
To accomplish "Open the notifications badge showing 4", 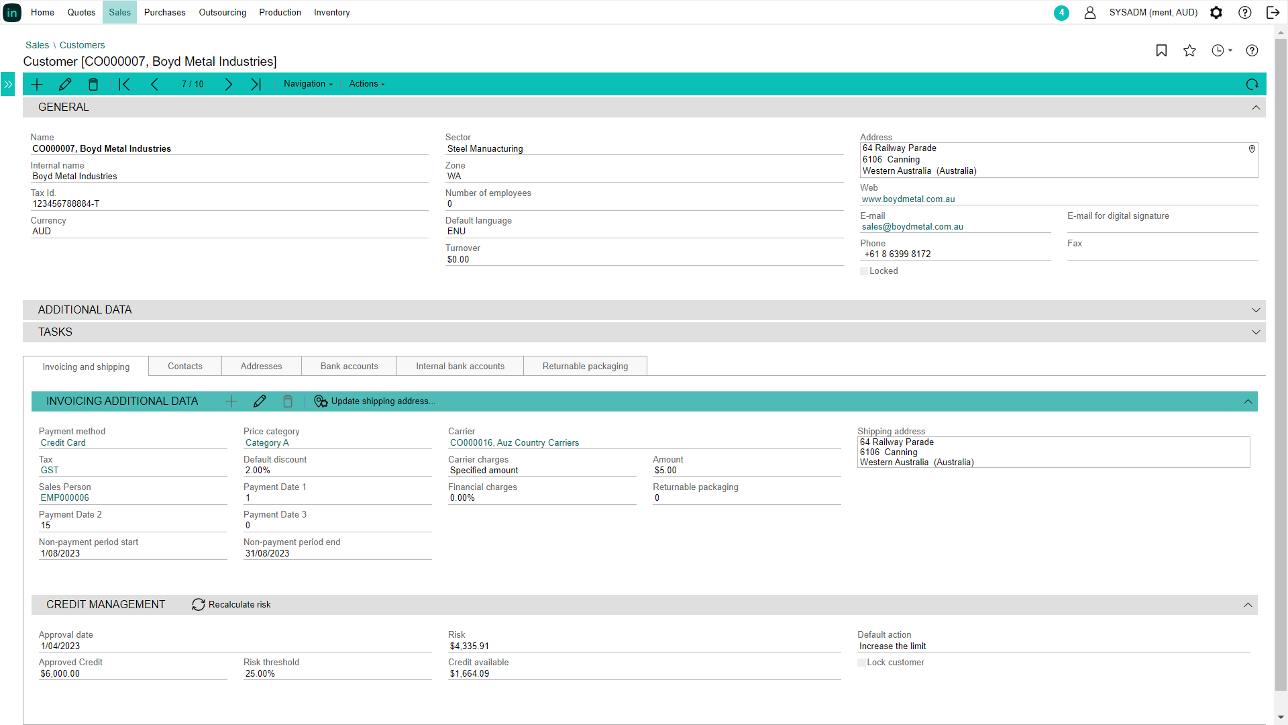I will pyautogui.click(x=1061, y=12).
